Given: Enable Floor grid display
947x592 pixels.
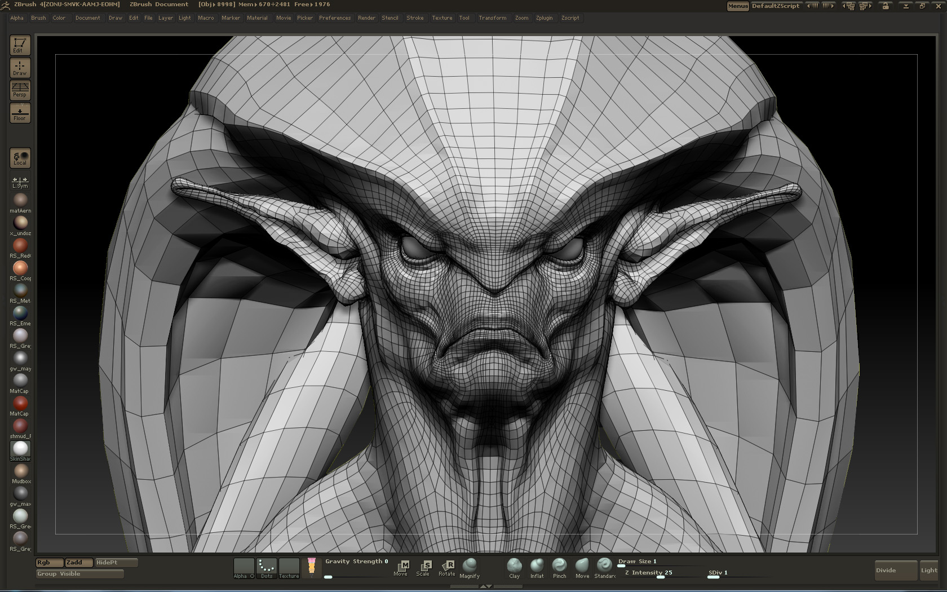Looking at the screenshot, I should (20, 113).
